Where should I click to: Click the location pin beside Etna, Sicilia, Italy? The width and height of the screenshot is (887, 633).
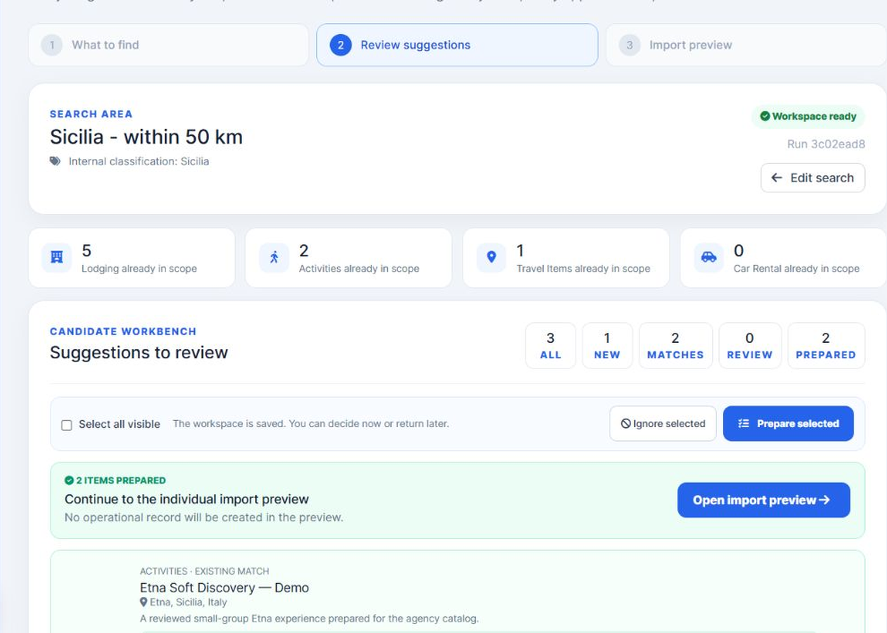click(144, 602)
